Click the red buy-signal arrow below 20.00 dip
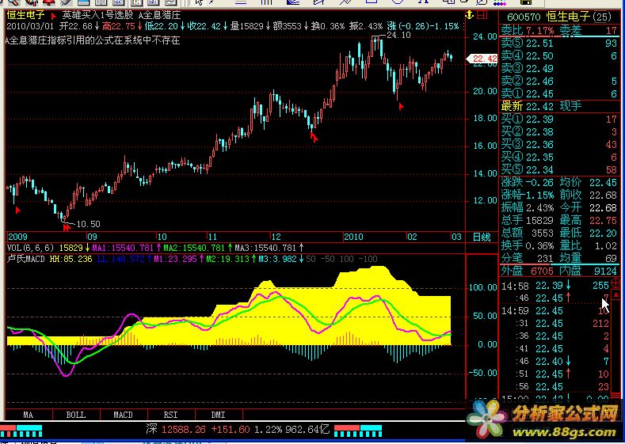This screenshot has height=444, width=625. pyautogui.click(x=402, y=106)
